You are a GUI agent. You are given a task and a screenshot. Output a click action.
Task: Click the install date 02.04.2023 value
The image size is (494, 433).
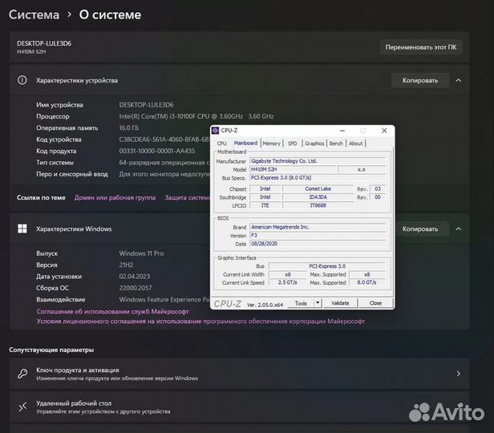tap(135, 276)
